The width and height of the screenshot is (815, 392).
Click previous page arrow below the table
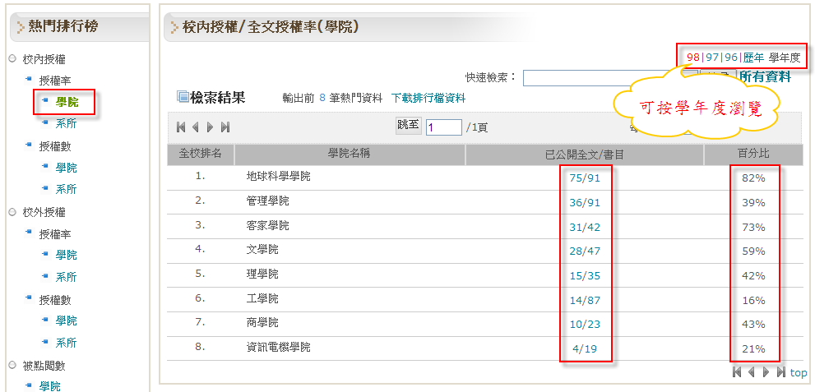(752, 372)
